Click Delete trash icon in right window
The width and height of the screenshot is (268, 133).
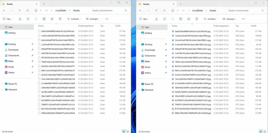[x=197, y=19]
